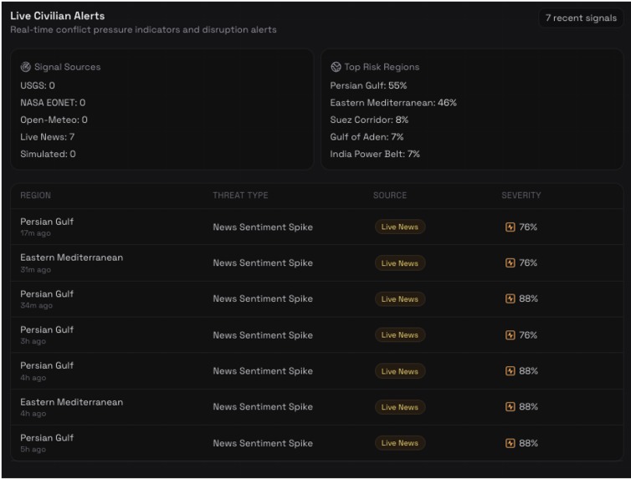This screenshot has width=631, height=479.
Task: Open the Persian Gulf 34m ago alert
Action: click(x=316, y=299)
